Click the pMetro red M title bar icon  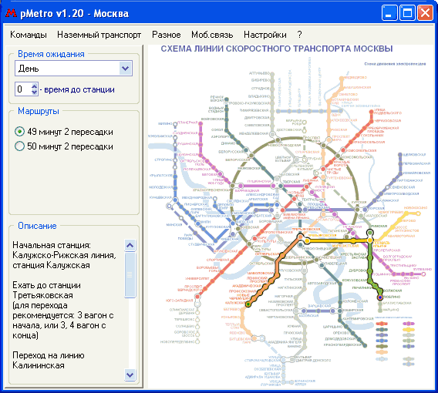(x=11, y=13)
